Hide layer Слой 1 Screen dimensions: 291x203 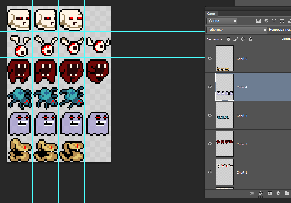210,172
